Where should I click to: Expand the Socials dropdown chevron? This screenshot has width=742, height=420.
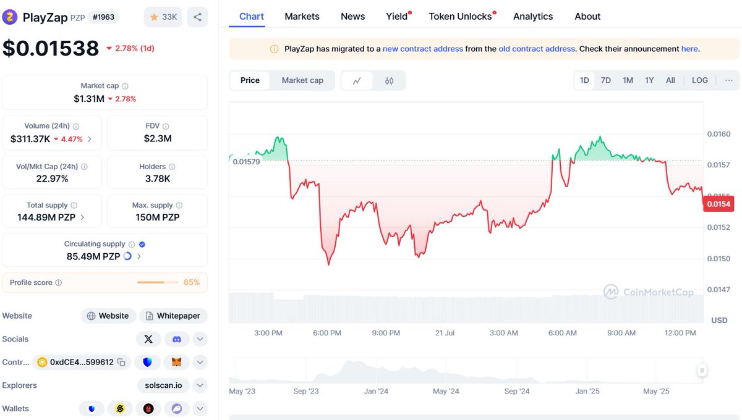coord(200,339)
